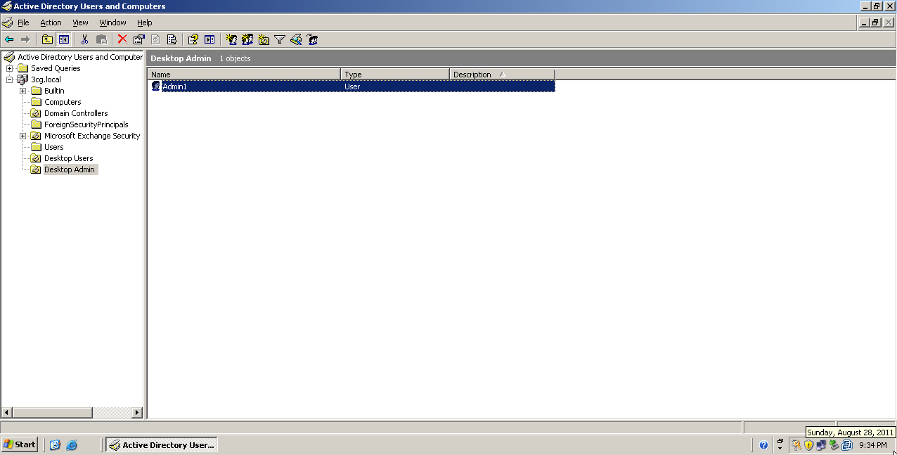Click the Export List toolbar icon
Screen dimensions: 897x455
tap(172, 39)
